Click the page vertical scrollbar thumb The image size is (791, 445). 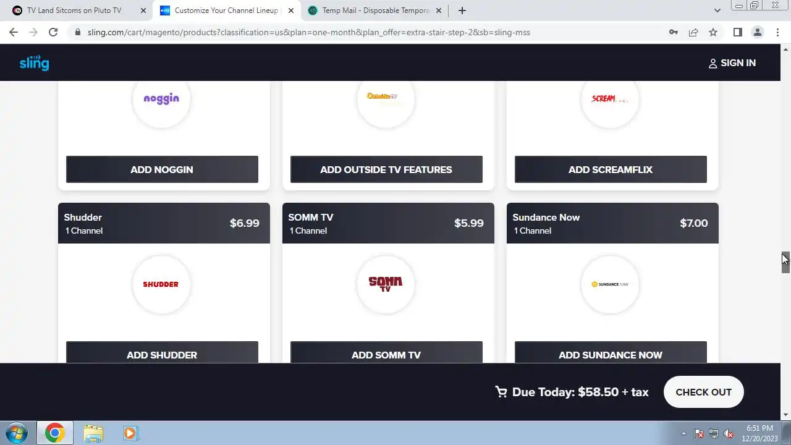(785, 262)
